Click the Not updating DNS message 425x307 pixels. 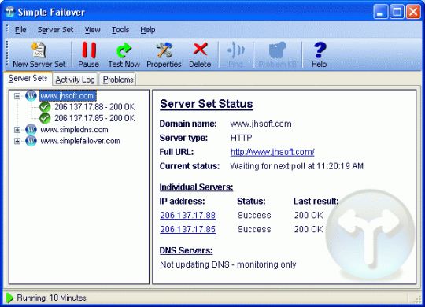click(x=228, y=264)
